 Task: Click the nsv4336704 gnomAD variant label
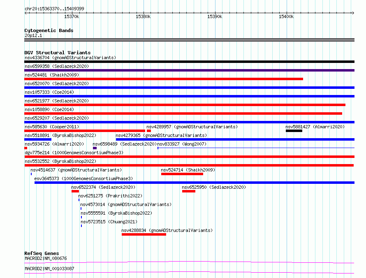click(70, 58)
